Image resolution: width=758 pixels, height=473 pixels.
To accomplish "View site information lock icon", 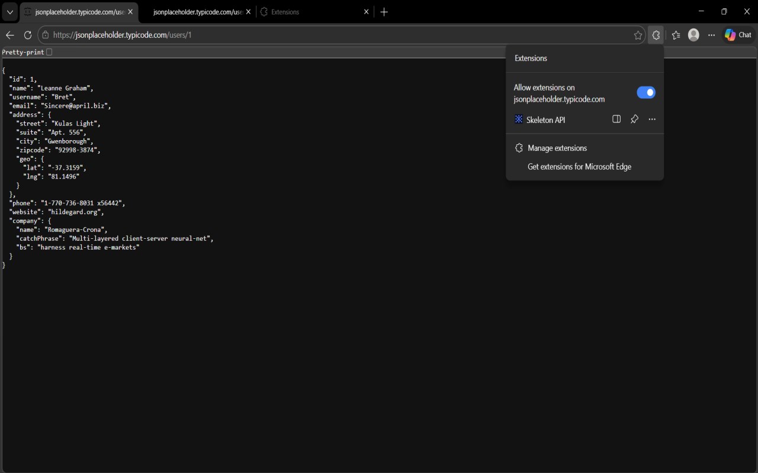I will coord(46,35).
